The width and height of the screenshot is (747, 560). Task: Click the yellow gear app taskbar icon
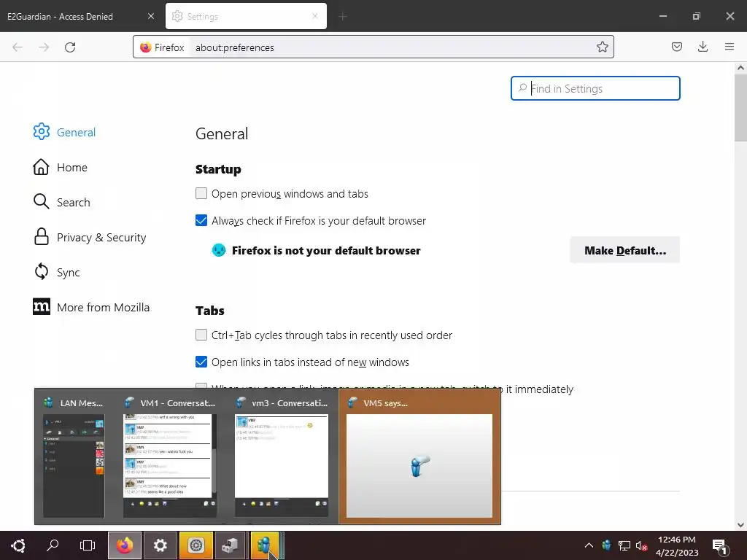196,545
